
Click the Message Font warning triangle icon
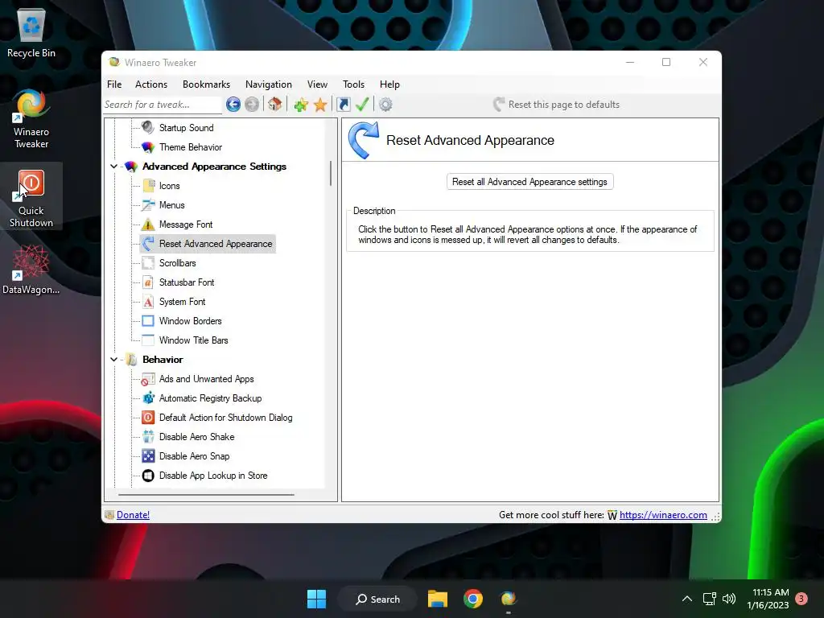click(x=148, y=225)
